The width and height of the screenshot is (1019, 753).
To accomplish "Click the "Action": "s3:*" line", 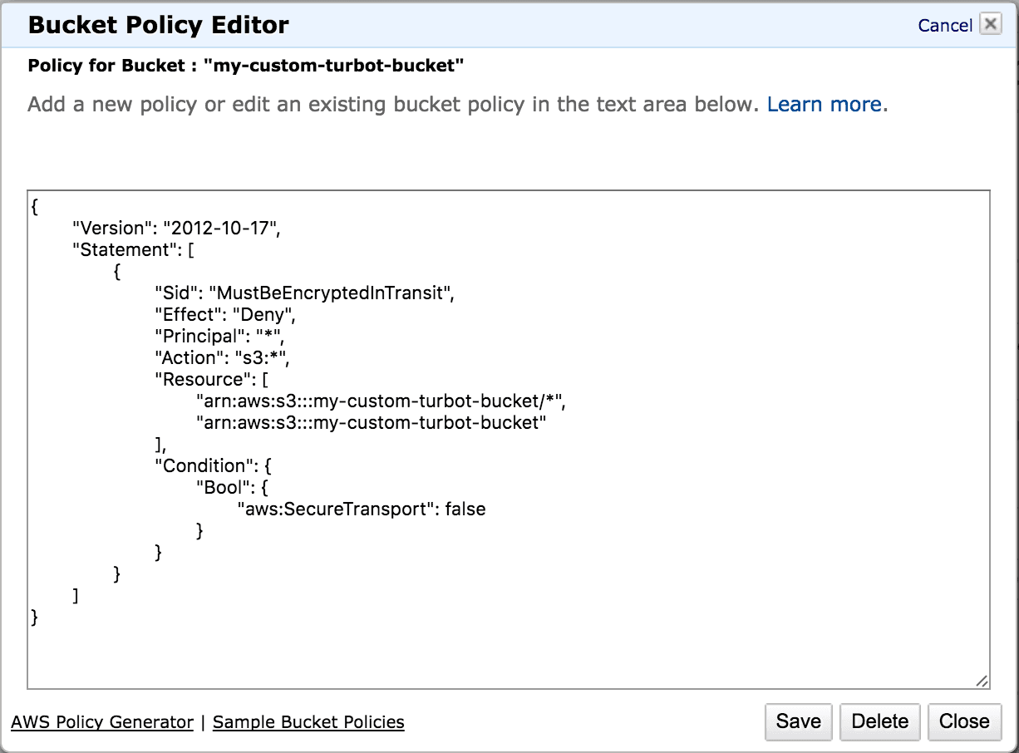I will point(221,357).
